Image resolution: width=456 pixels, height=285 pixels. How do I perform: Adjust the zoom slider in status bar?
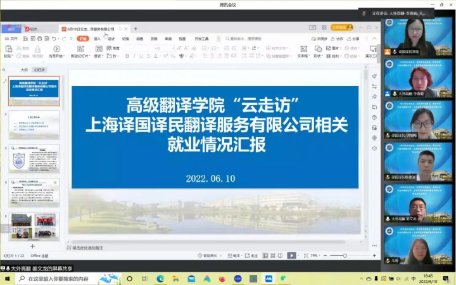(345, 255)
